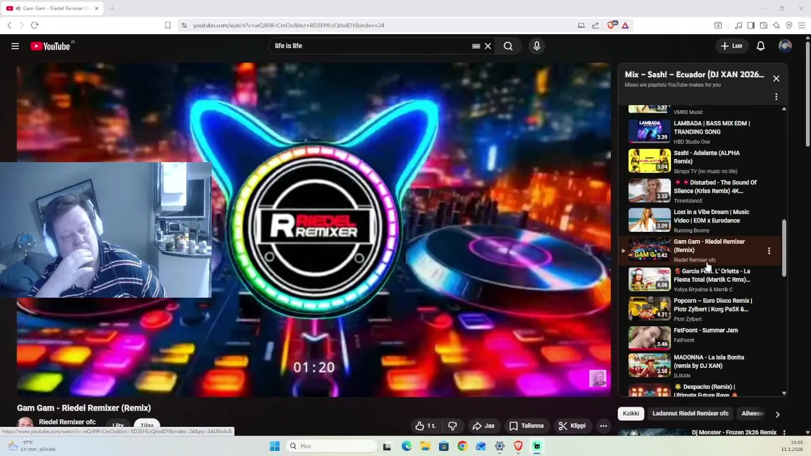Open three-dot menu for Gam Gam playlist item
This screenshot has height=456, width=811.
click(769, 251)
